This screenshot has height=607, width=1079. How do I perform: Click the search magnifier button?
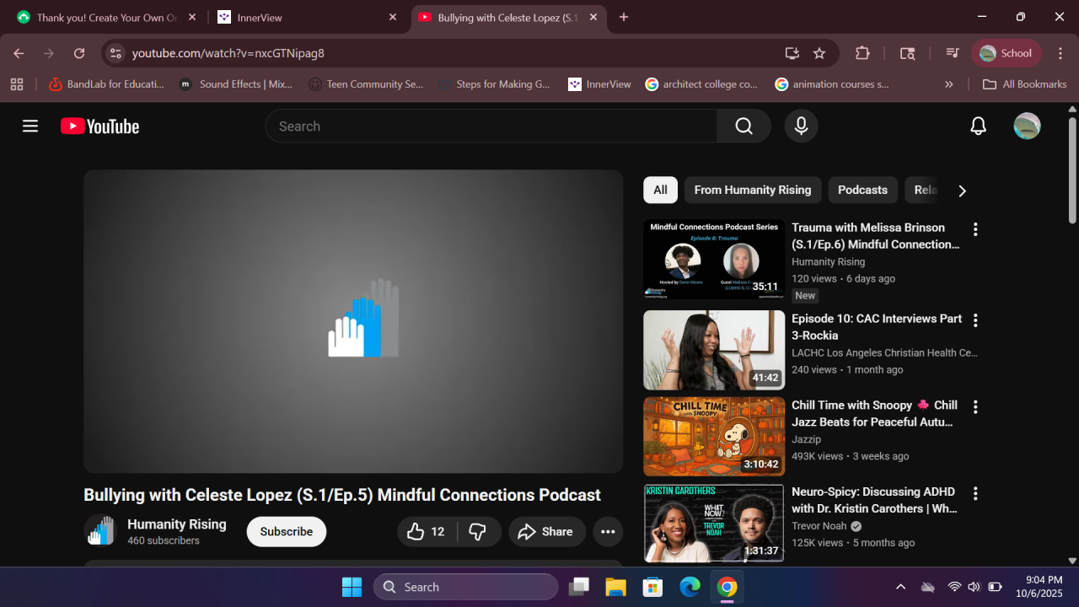743,126
